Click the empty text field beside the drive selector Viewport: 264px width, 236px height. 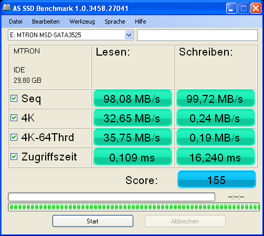click(x=197, y=35)
